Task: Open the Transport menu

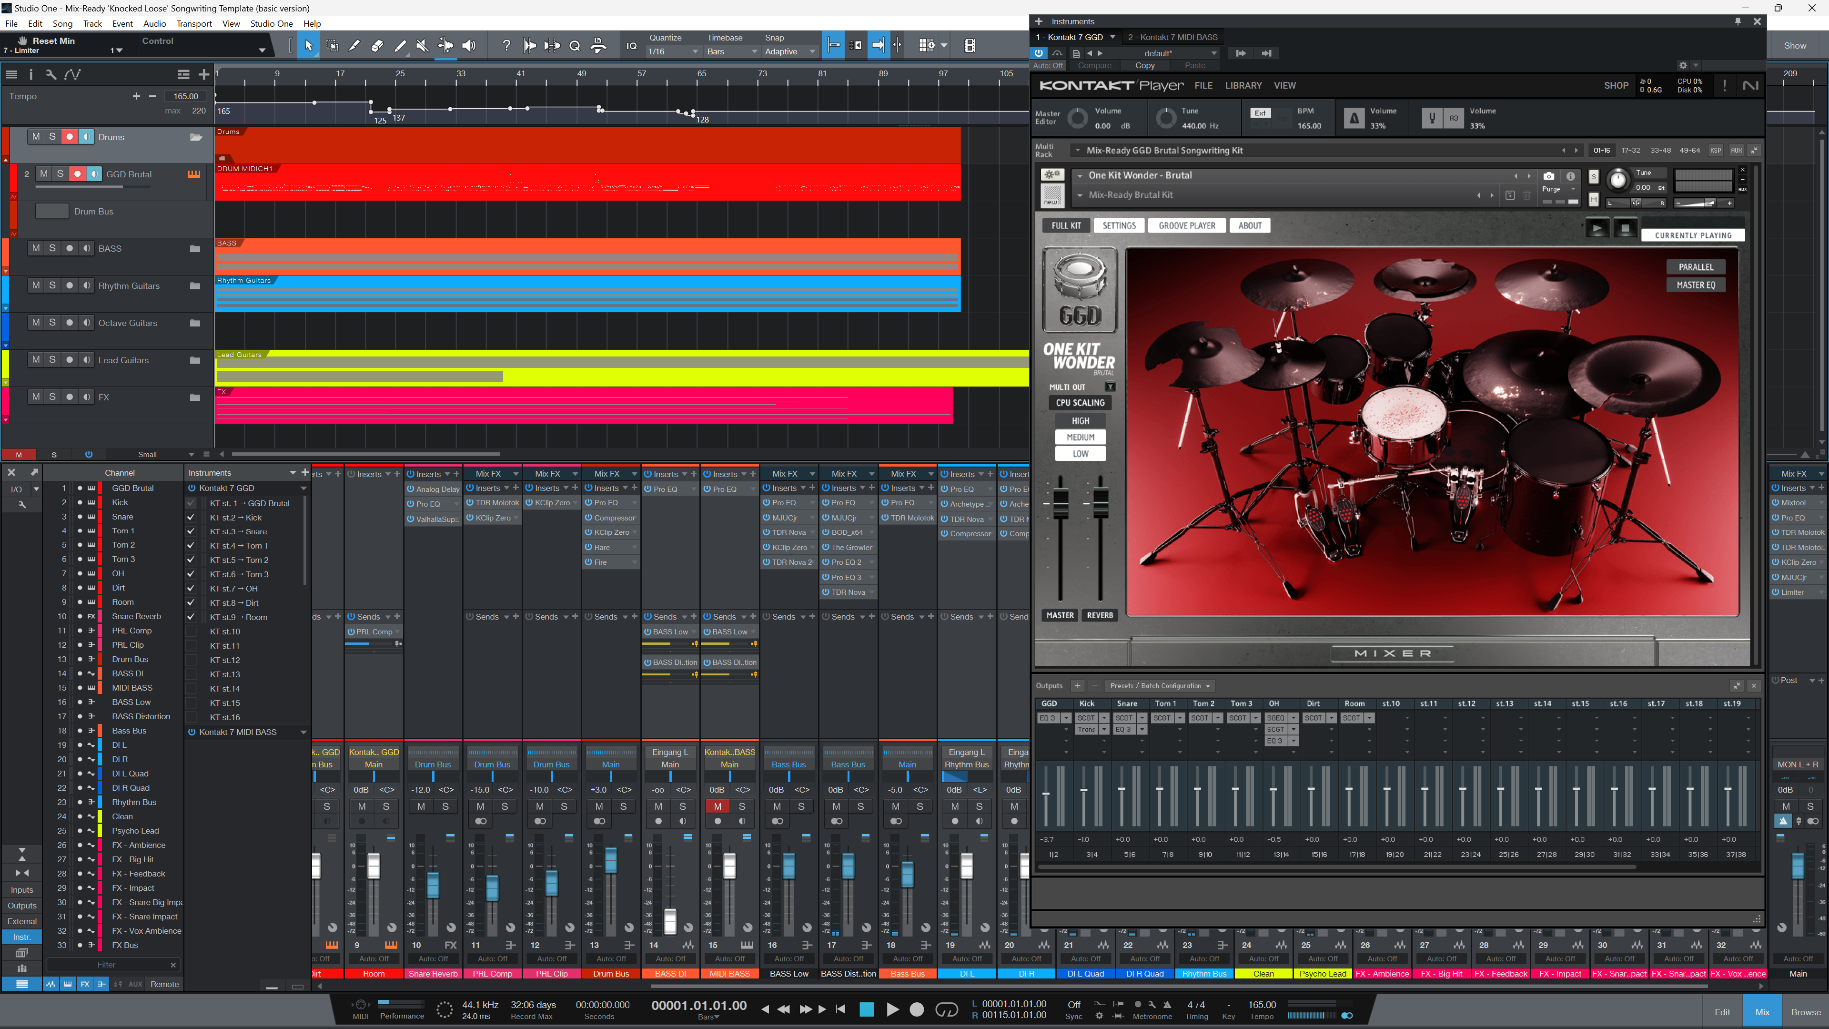Action: coord(194,23)
